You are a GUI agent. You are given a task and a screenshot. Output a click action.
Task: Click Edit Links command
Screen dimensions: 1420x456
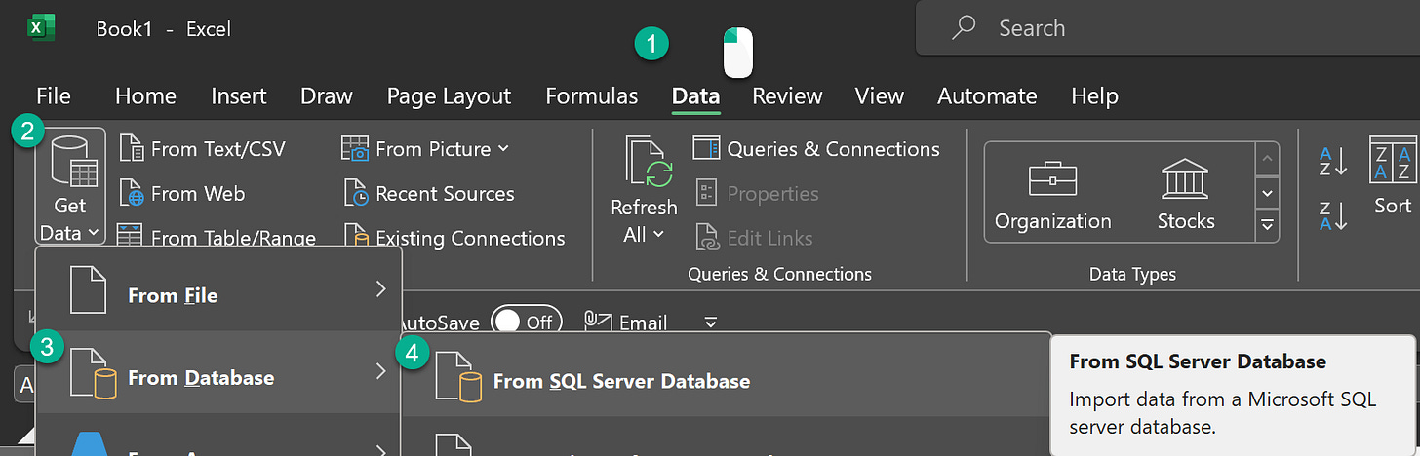pos(754,238)
